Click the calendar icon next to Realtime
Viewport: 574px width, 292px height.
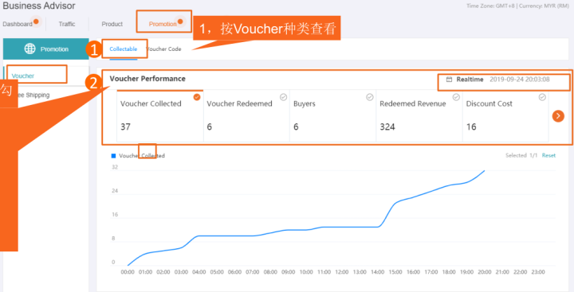click(449, 80)
